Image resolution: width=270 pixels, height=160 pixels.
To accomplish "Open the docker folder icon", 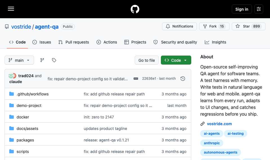I will coord(12,117).
